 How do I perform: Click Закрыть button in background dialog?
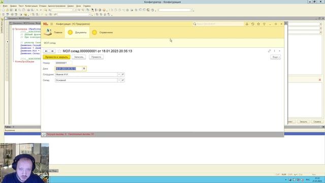click(x=303, y=122)
